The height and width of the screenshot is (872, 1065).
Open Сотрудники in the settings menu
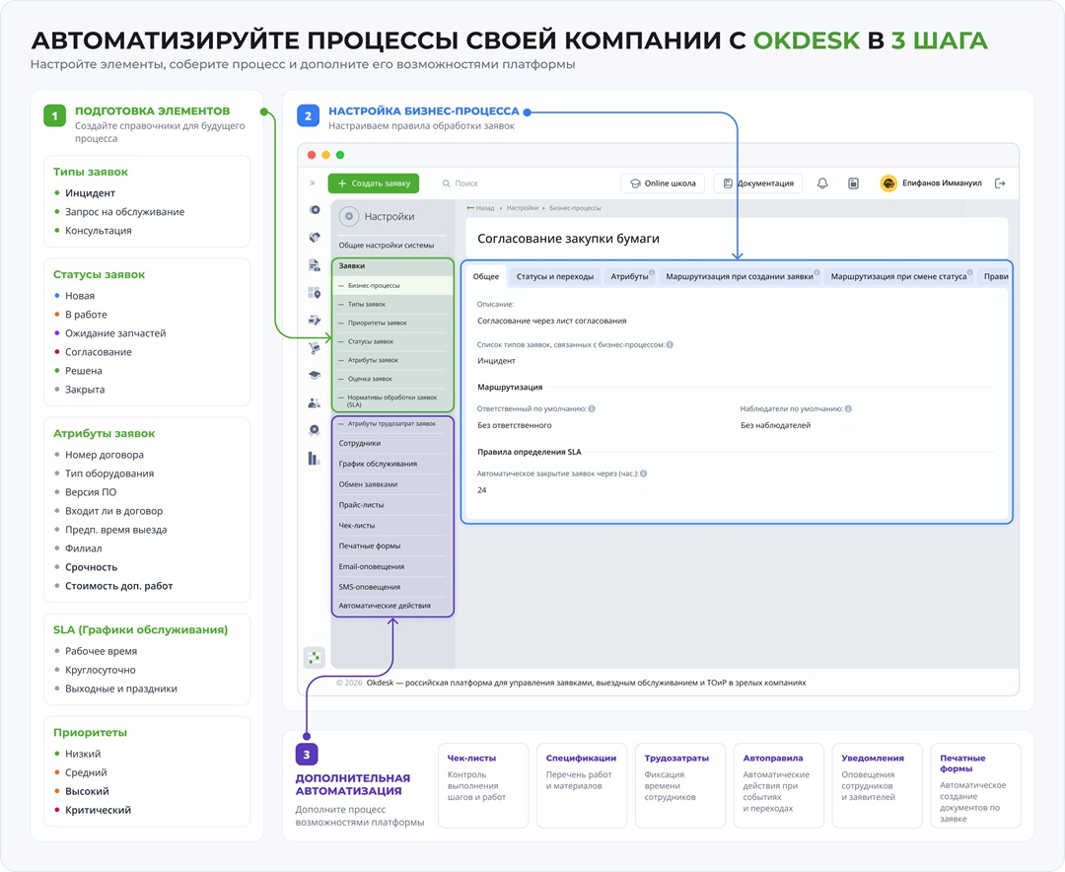point(392,443)
